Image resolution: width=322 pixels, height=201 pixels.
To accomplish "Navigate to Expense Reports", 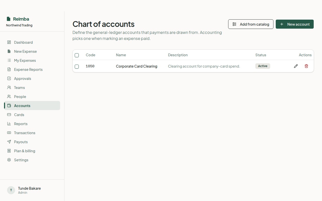I will (x=32, y=69).
